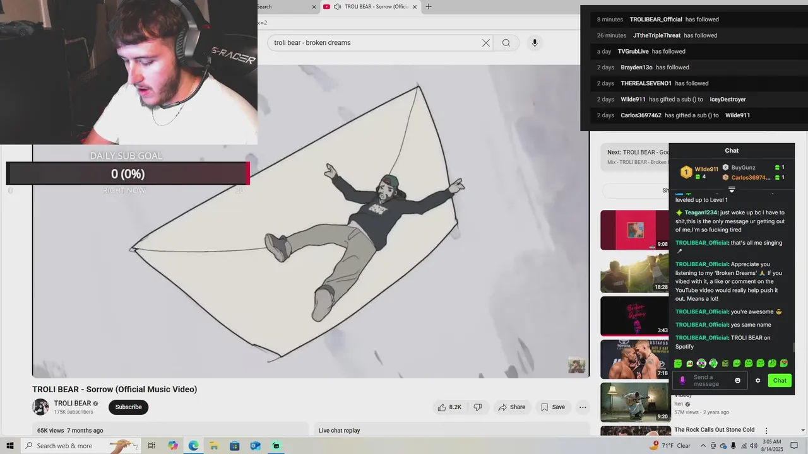Open chat settings gear icon
This screenshot has height=454, width=808.
click(x=758, y=380)
